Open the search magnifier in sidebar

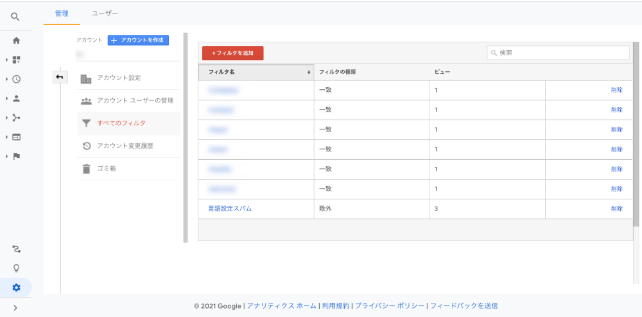[x=15, y=17]
